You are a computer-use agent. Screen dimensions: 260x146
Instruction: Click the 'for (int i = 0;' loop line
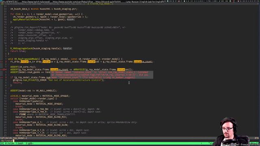tap(46, 14)
